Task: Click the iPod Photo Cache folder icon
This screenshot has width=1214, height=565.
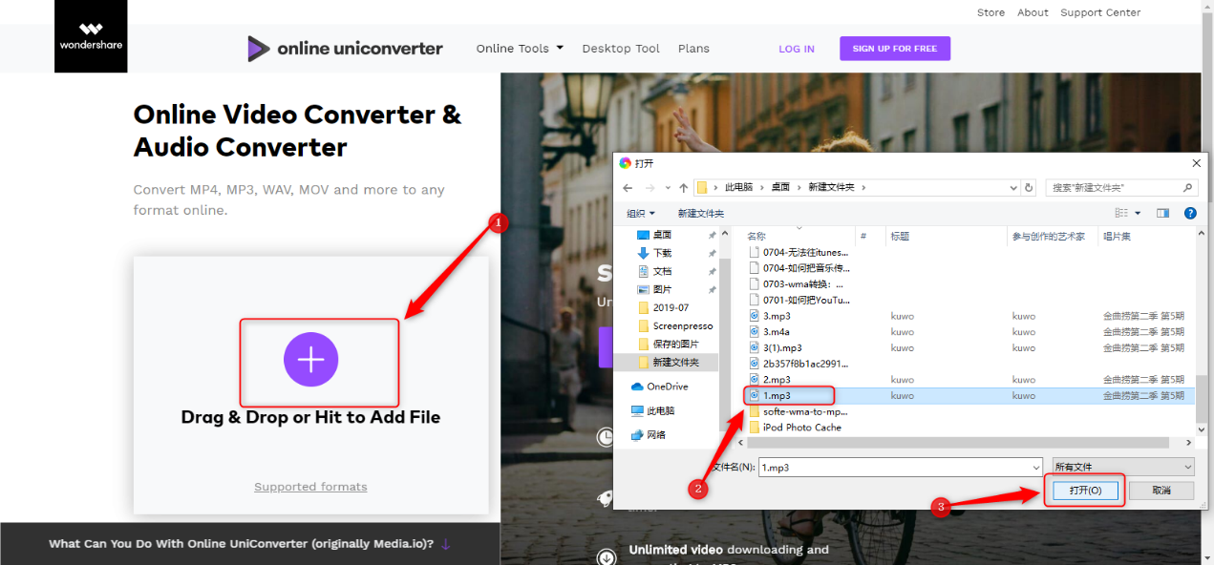Action: pyautogui.click(x=754, y=427)
